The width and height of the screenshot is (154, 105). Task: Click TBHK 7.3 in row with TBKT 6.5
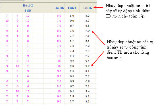point(87,76)
